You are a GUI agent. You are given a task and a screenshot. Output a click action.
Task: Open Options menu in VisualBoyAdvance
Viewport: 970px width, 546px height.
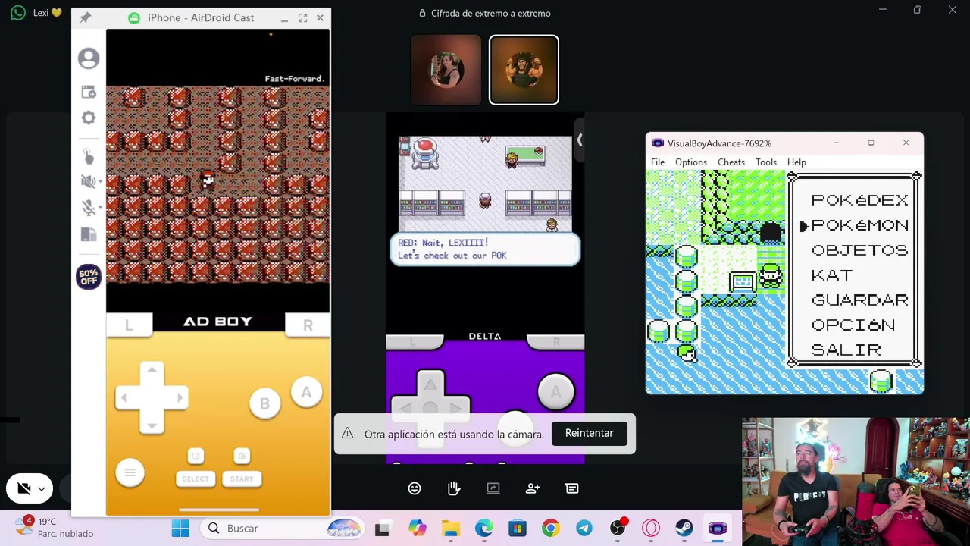click(x=691, y=162)
